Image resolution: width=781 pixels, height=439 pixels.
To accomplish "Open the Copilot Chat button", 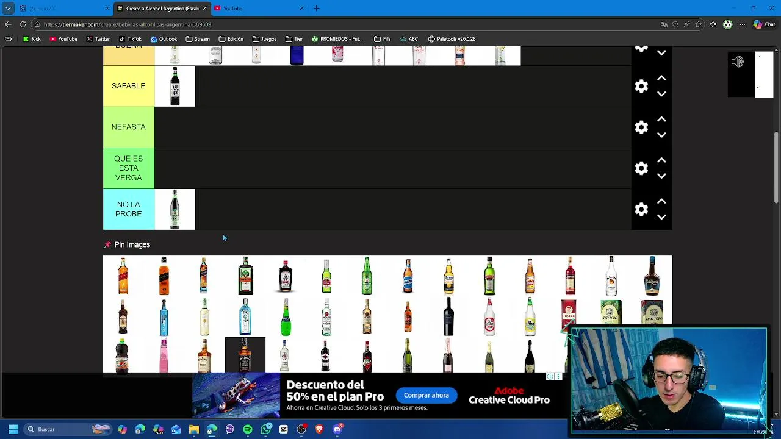I will tap(764, 24).
